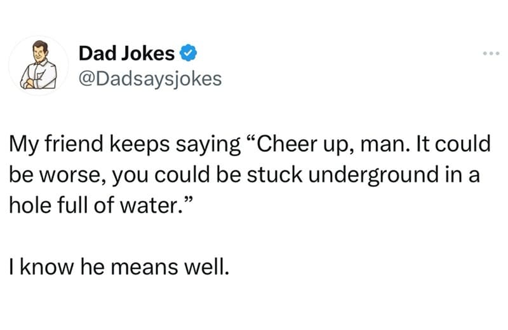This screenshot has height=330, width=508.
Task: Click the word stuck in the tweet
Action: pos(274,175)
